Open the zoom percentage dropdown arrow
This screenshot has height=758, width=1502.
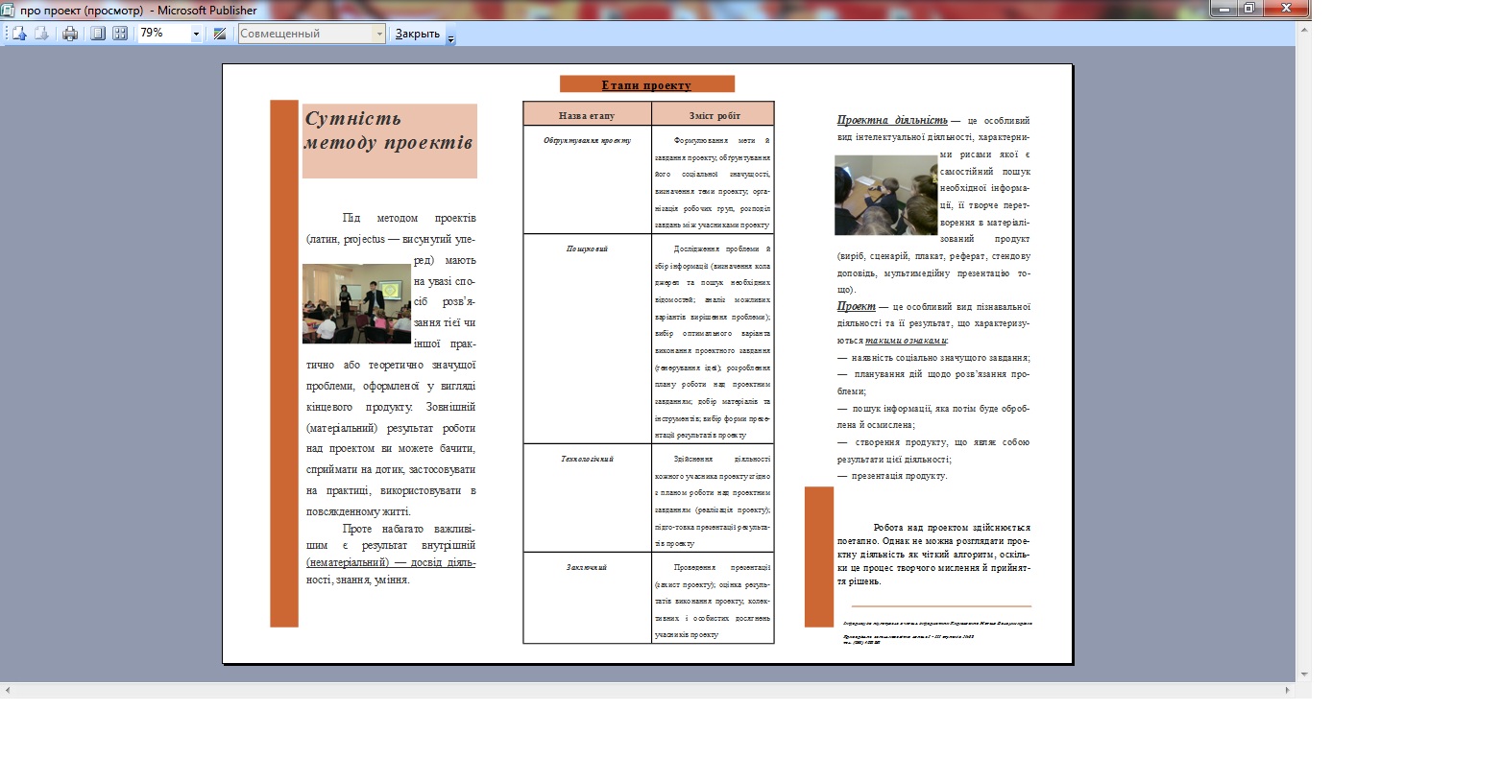[196, 34]
